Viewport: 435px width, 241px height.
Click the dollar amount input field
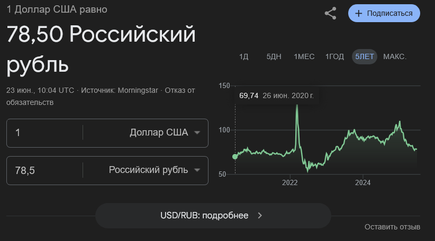(44, 133)
